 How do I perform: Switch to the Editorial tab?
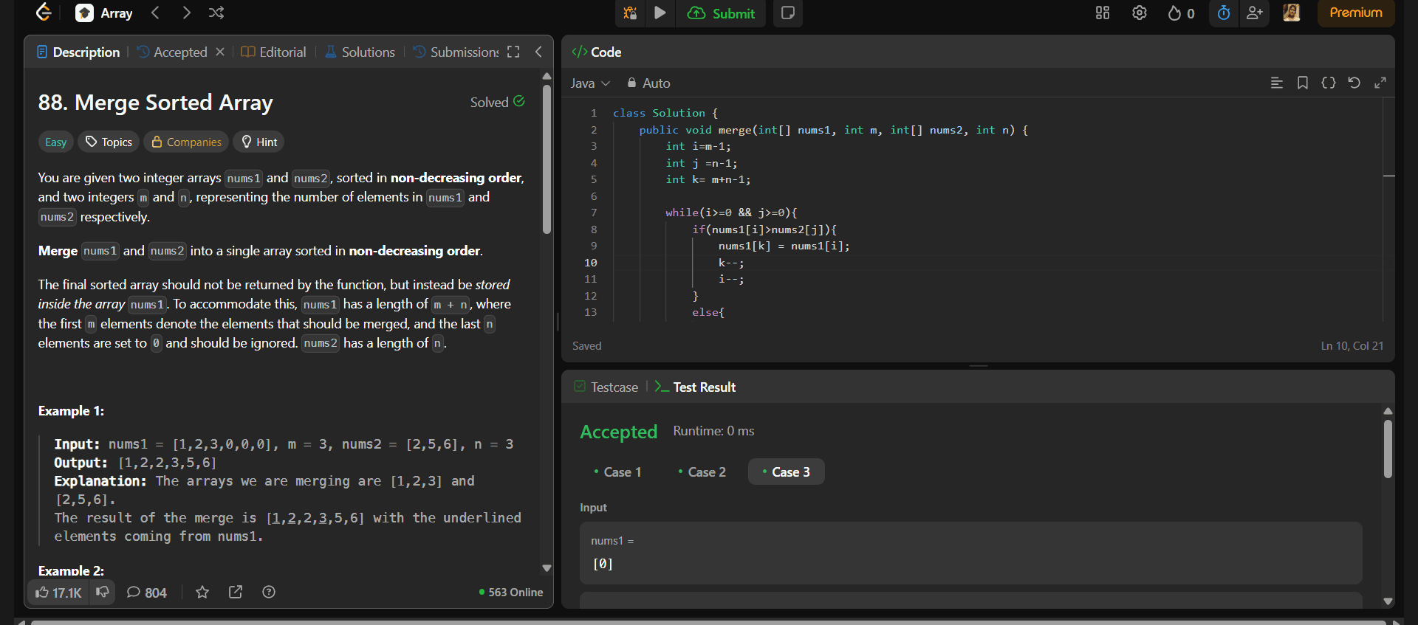(x=274, y=52)
